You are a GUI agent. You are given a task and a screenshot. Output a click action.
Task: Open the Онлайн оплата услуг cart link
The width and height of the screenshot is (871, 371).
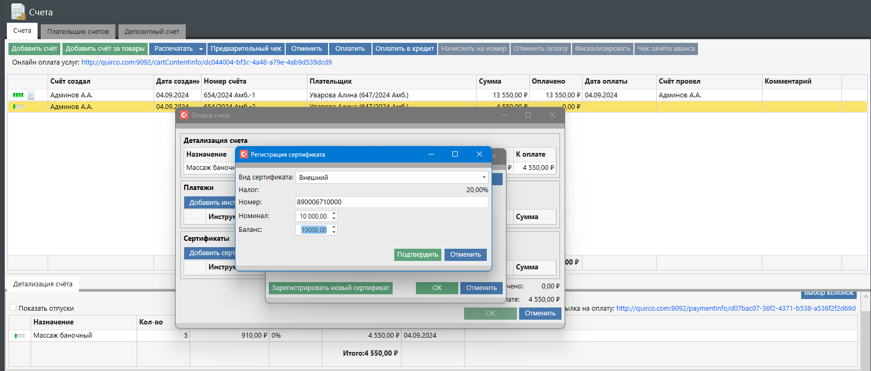point(206,62)
